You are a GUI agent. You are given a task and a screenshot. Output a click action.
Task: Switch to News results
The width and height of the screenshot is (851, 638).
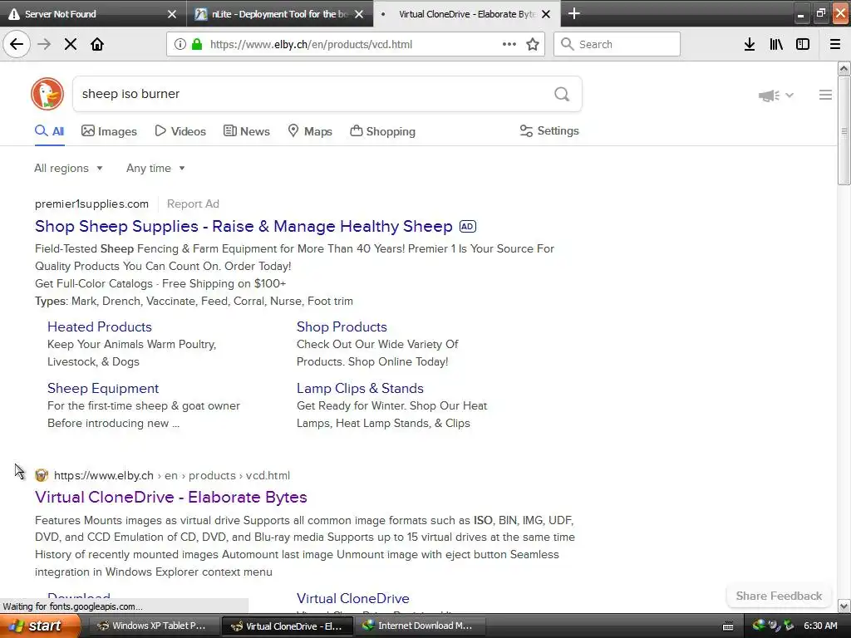pos(246,131)
